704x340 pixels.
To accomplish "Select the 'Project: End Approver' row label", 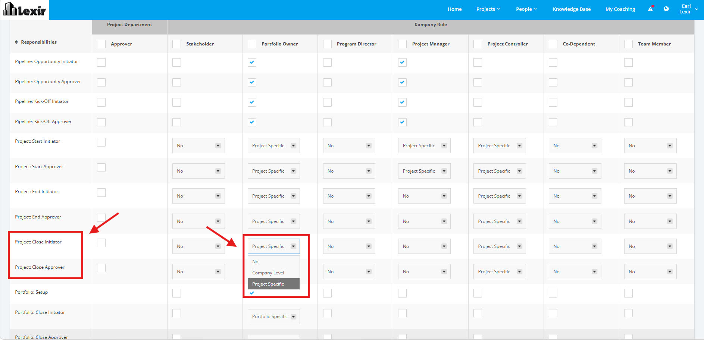I will pos(38,217).
